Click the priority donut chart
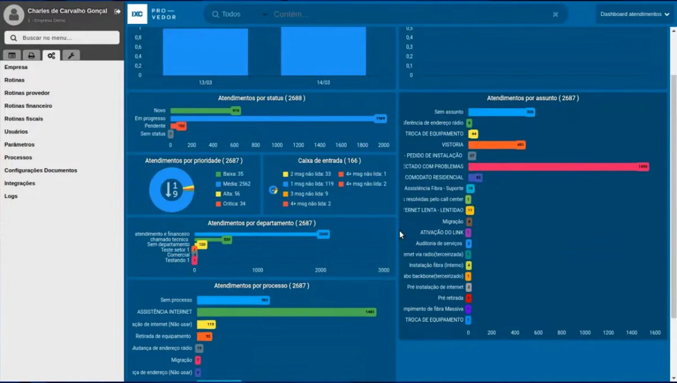The height and width of the screenshot is (383, 677). point(172,190)
